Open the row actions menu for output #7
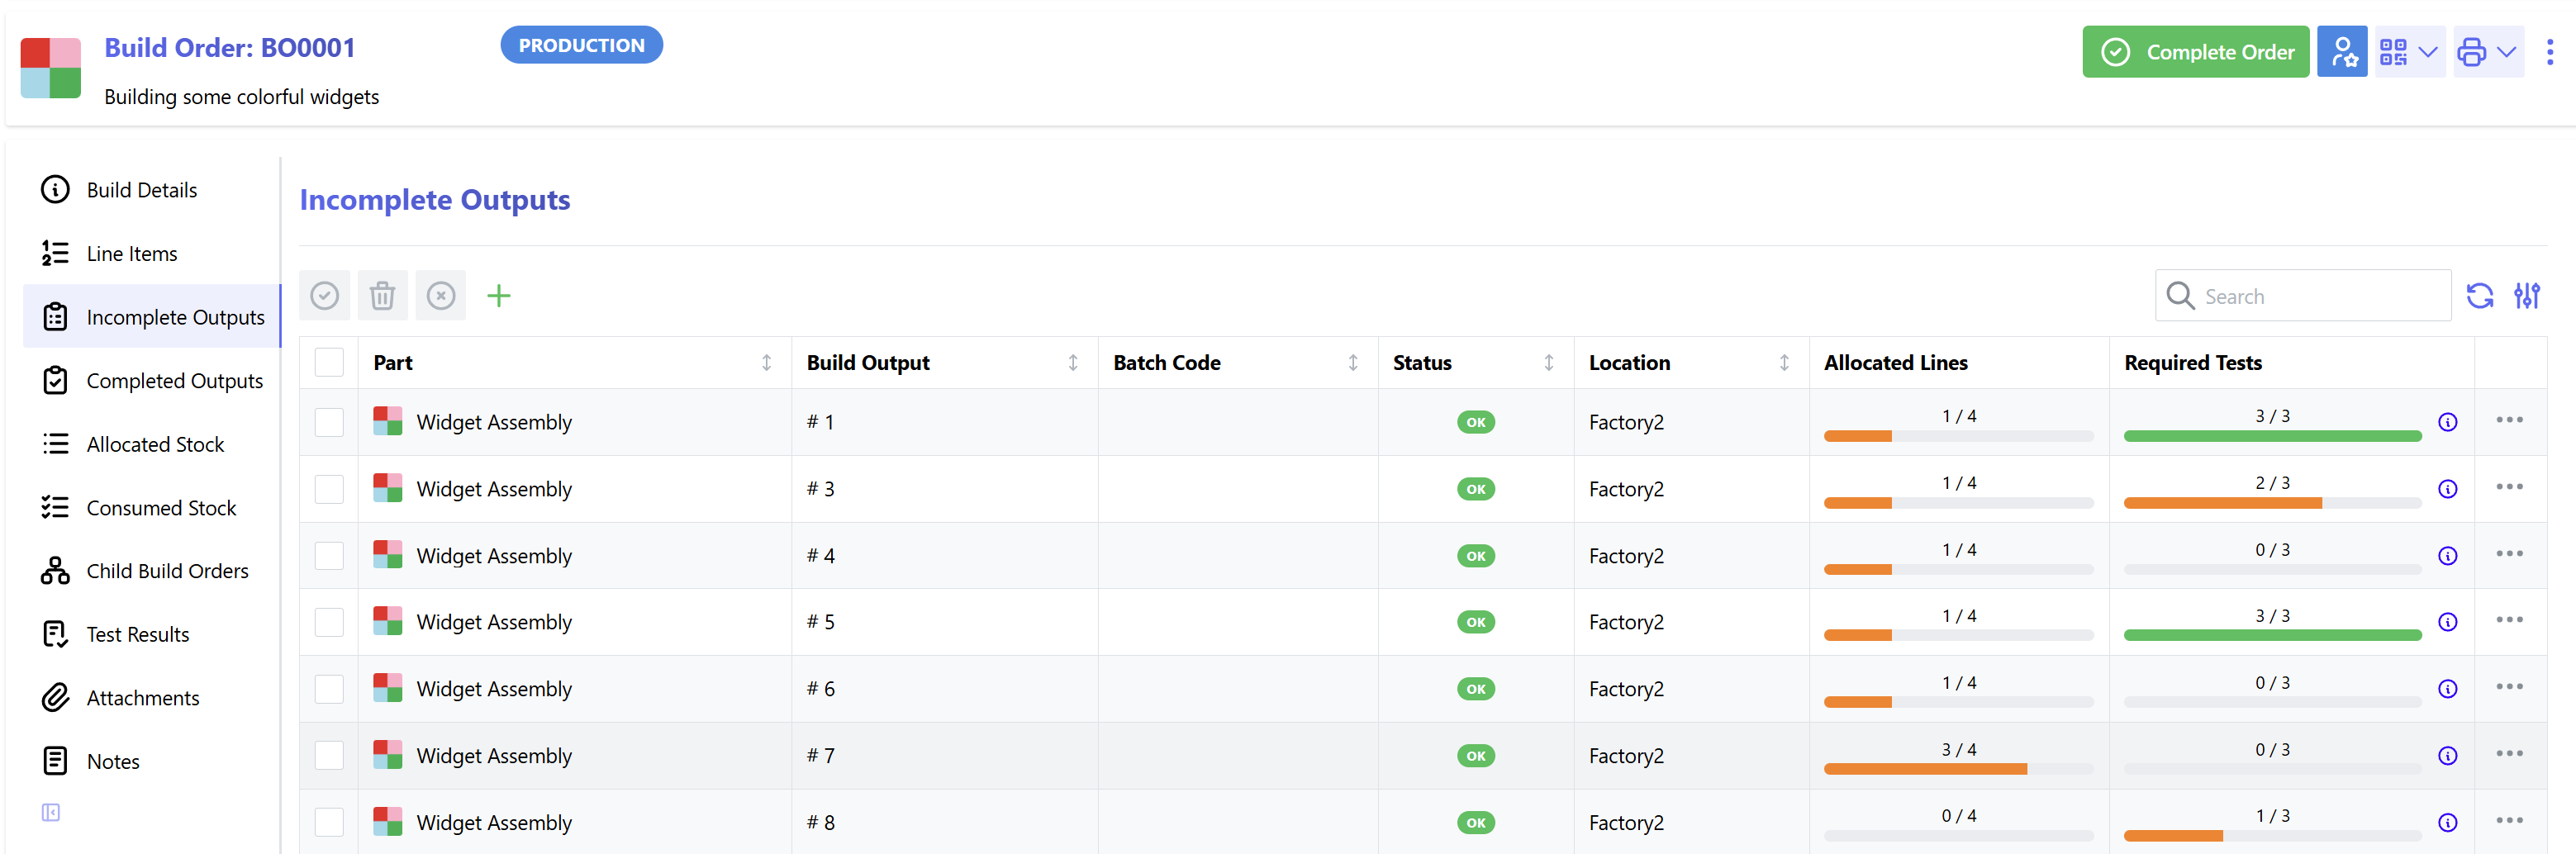2576x854 pixels. point(2509,756)
